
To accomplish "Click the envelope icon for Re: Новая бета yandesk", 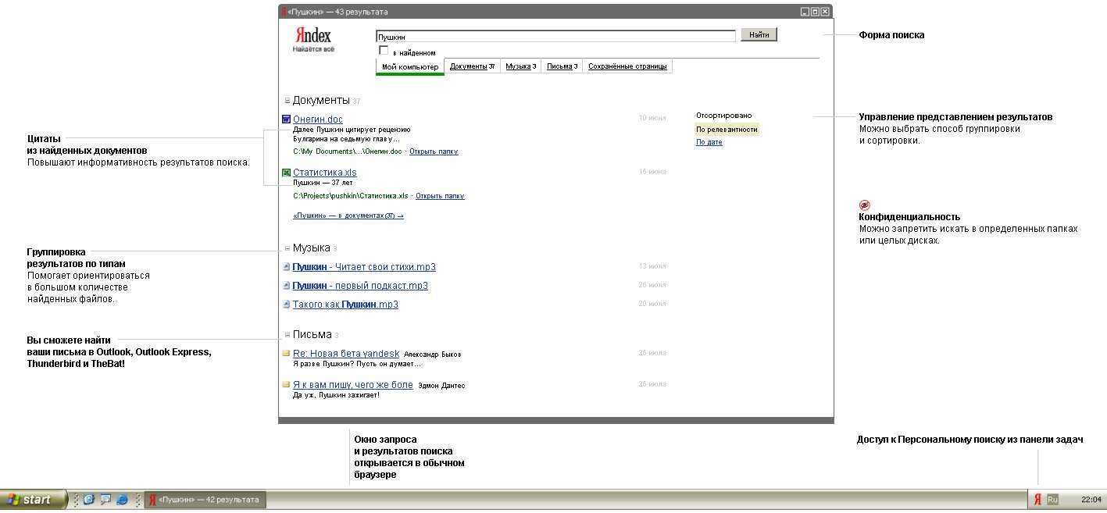I will click(x=286, y=353).
